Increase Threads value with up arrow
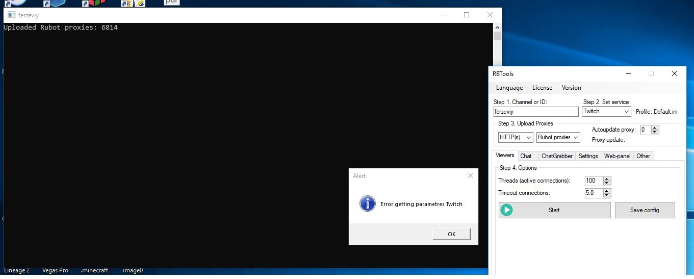 click(606, 179)
